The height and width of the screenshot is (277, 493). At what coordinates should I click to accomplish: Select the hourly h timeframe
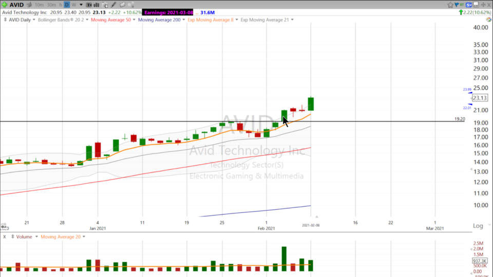(x=61, y=5)
